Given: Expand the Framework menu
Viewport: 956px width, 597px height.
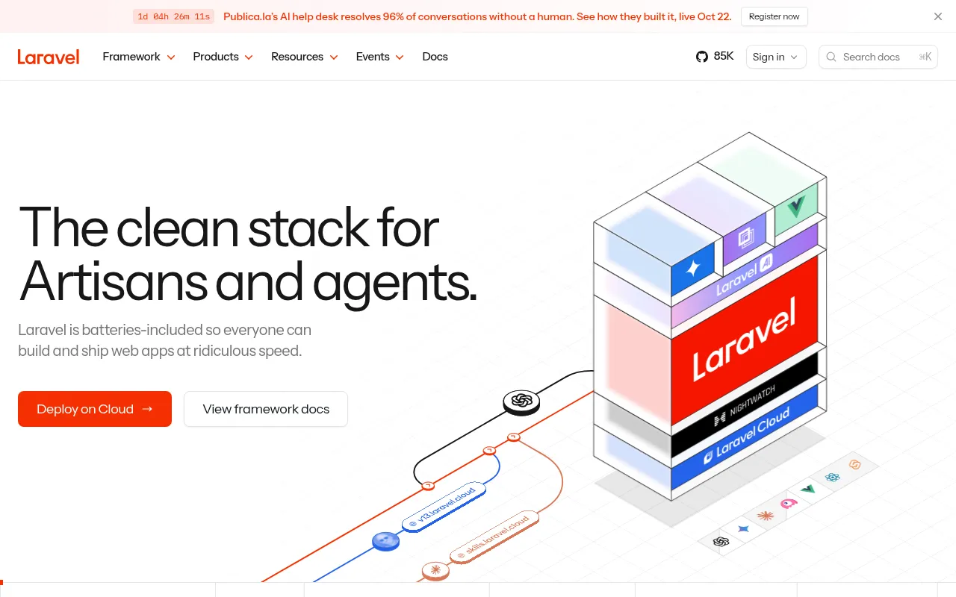Looking at the screenshot, I should 139,57.
